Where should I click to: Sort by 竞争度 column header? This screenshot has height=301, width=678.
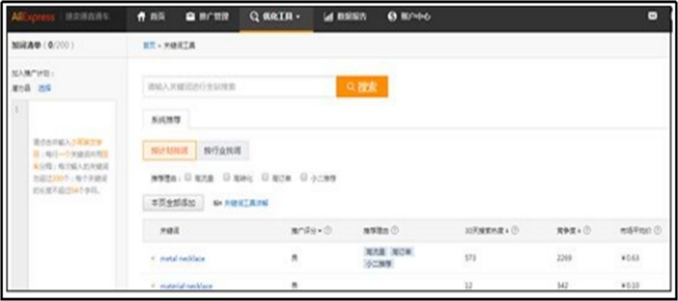(569, 230)
